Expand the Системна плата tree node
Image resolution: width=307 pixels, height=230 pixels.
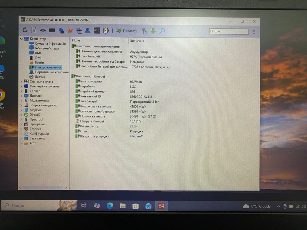pos(21,82)
